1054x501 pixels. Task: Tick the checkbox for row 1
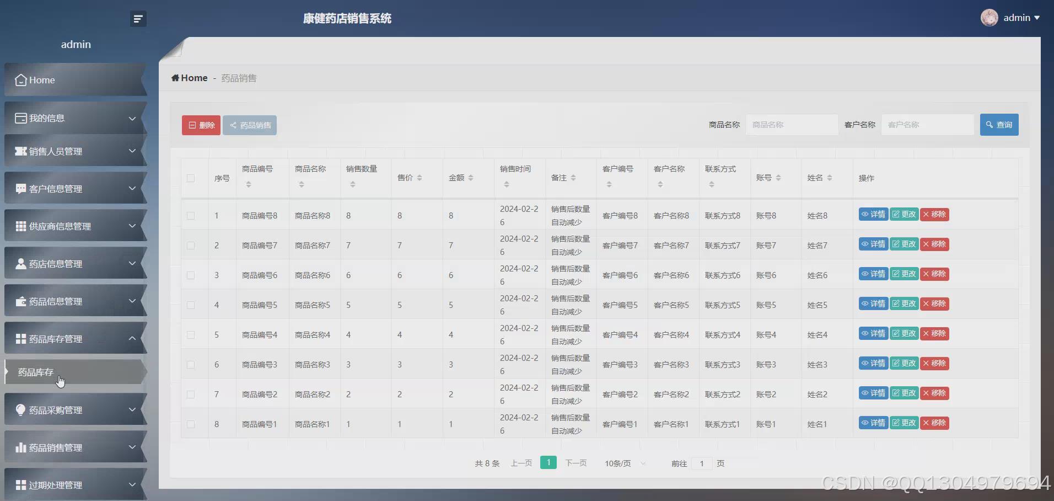pyautogui.click(x=191, y=215)
